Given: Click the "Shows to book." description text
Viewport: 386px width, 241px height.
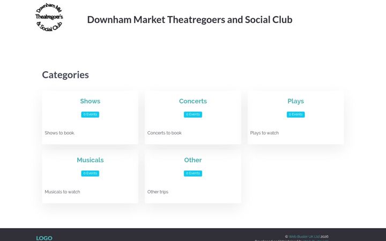Looking at the screenshot, I should tap(60, 133).
